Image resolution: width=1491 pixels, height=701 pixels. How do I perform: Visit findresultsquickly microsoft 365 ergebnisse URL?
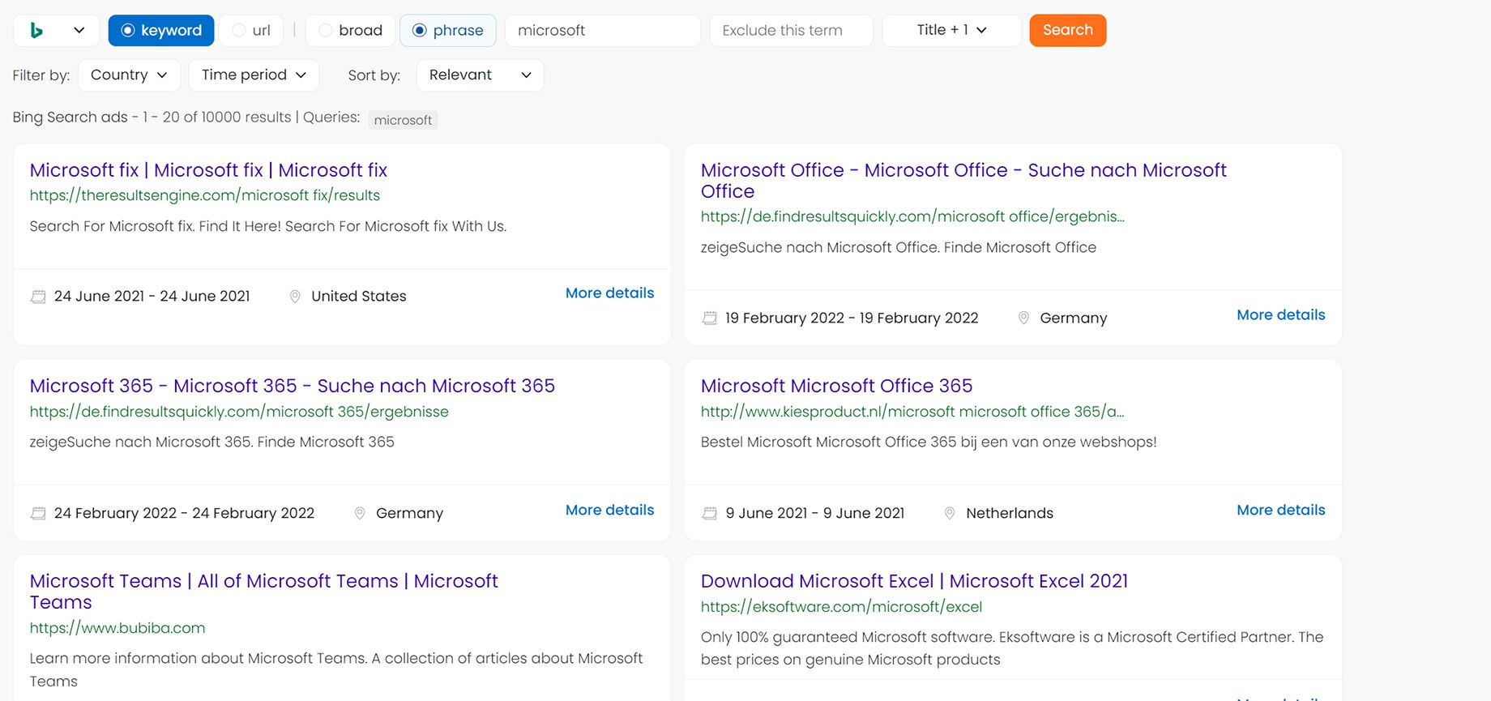click(x=239, y=412)
